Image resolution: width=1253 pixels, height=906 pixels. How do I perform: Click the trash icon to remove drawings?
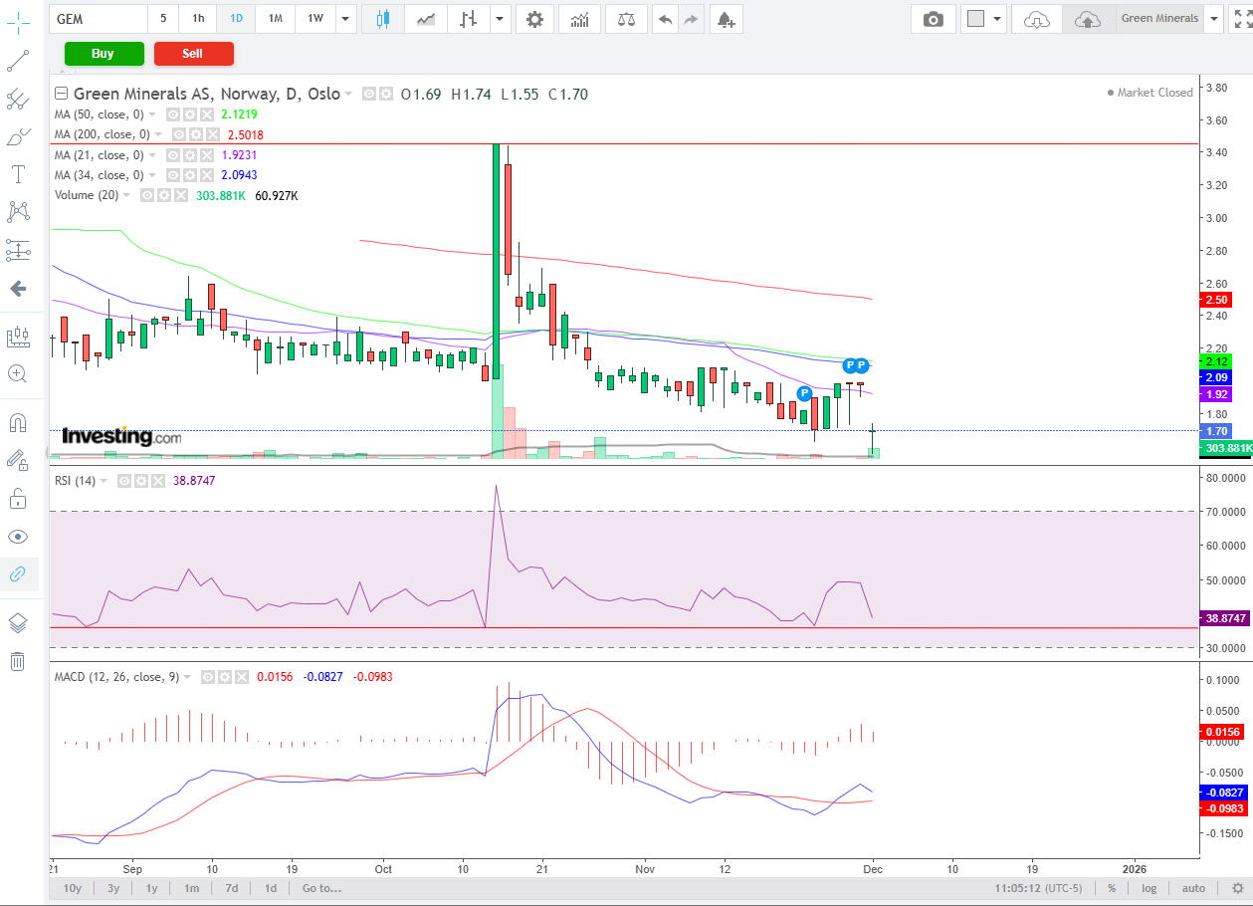(x=18, y=662)
